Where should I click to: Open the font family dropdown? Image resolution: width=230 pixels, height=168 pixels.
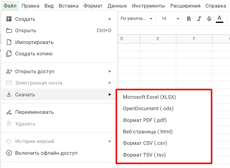coord(136,19)
